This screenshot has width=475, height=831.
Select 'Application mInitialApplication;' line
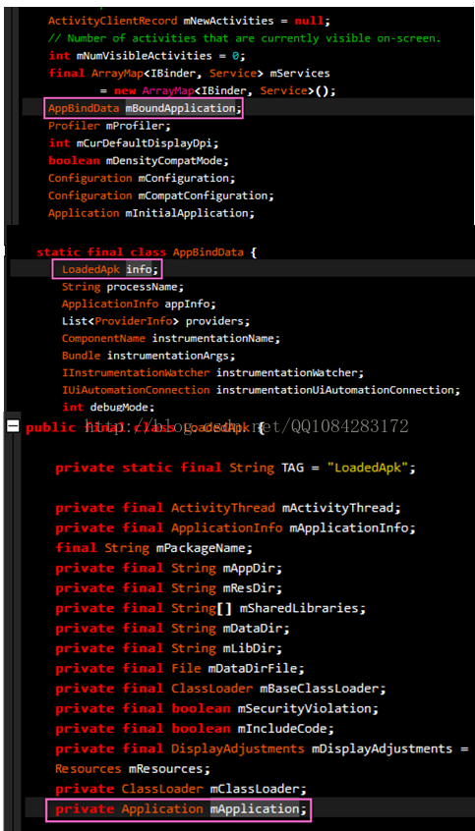[151, 213]
